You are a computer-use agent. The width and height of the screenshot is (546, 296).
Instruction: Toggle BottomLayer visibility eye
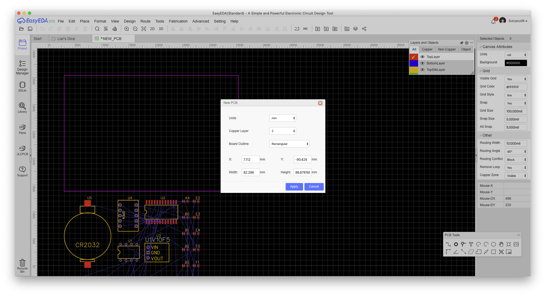pos(422,63)
